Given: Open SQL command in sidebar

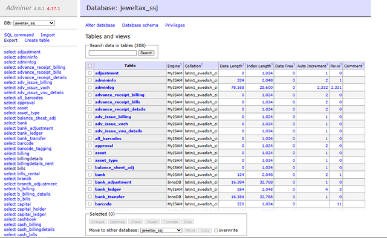Looking at the screenshot, I should tap(19, 35).
